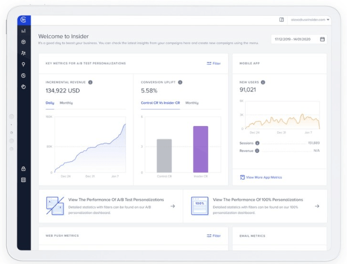
Task: Open the globe-like sidebar icon
Action: 23,76
